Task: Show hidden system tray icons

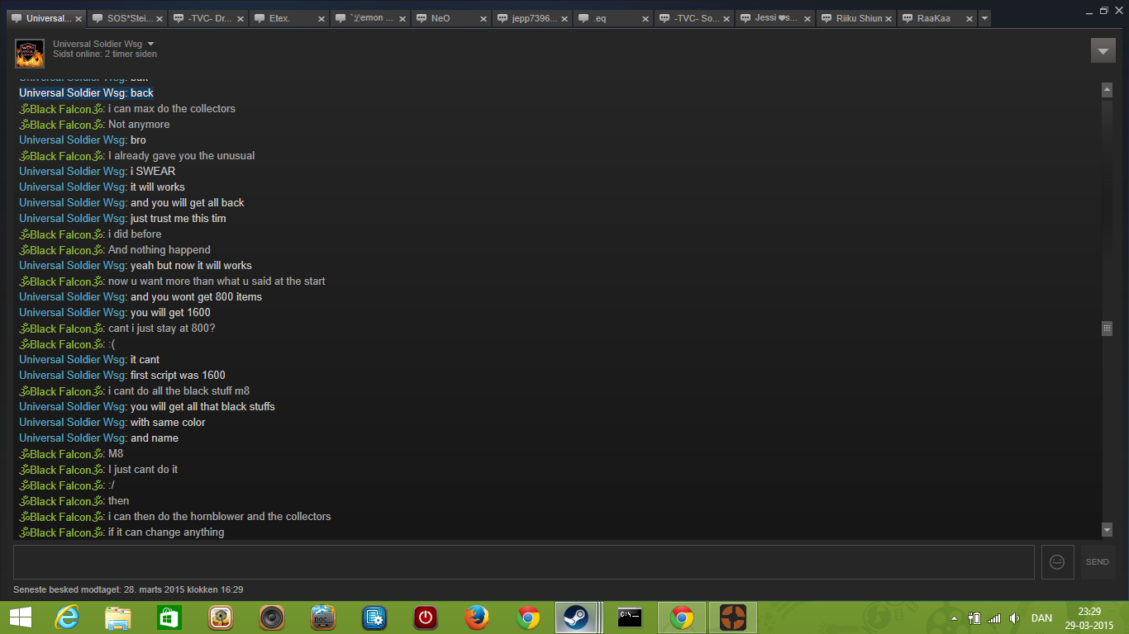Action: point(955,618)
